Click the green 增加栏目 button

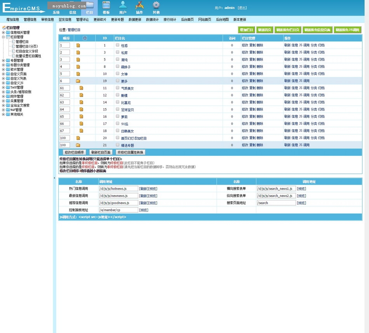[246, 30]
